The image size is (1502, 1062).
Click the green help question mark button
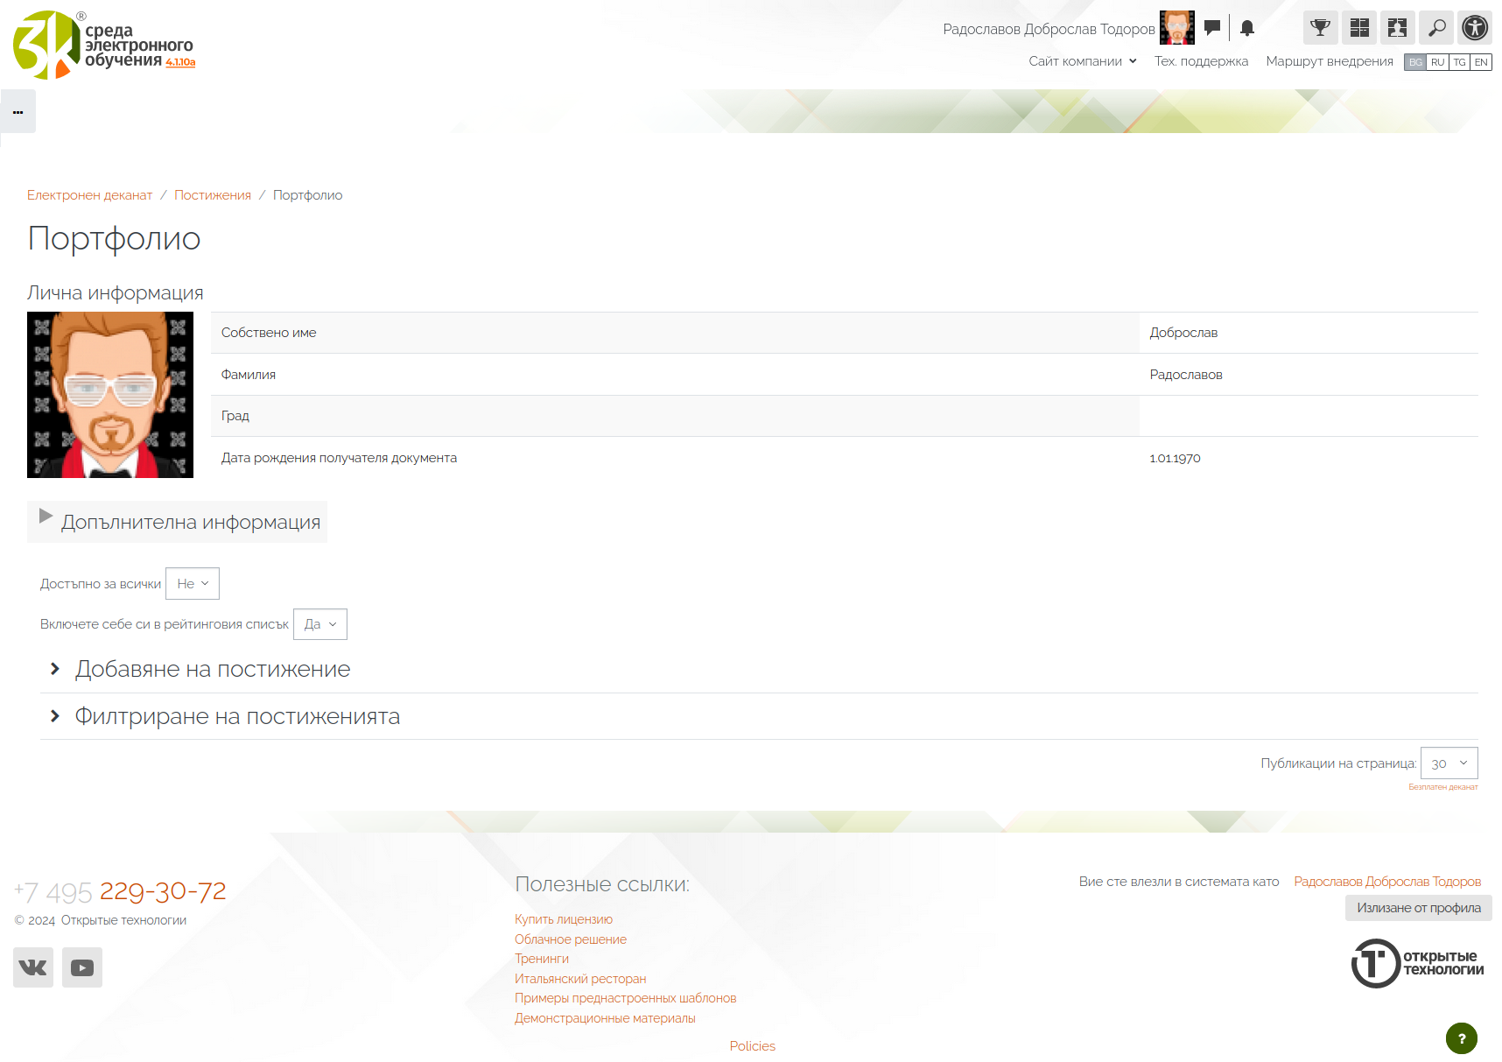(x=1461, y=1038)
